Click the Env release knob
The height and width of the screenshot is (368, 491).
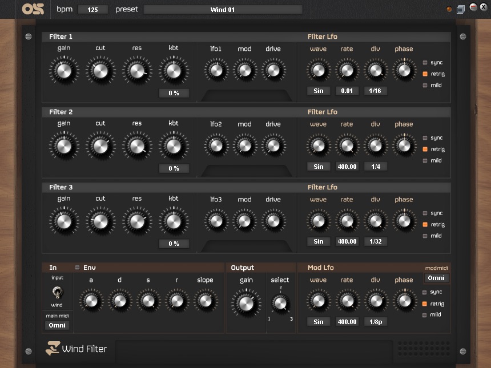click(177, 301)
